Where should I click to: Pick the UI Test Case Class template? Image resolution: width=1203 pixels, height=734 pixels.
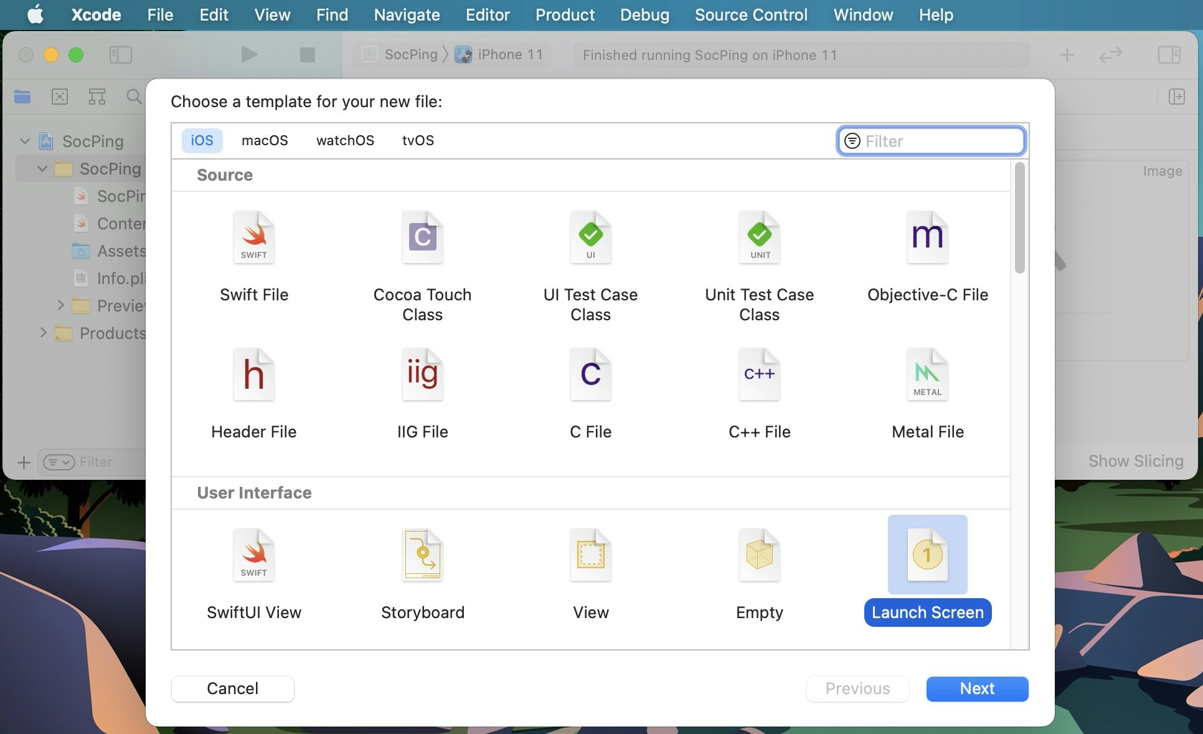click(x=590, y=266)
